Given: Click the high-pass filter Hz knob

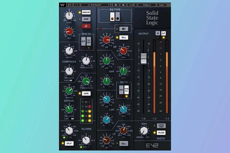Looking at the screenshot, I should click(x=69, y=131).
